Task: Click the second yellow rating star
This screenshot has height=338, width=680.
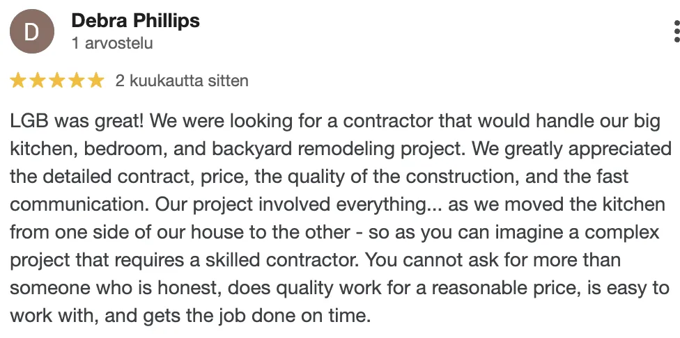Action: pos(38,81)
